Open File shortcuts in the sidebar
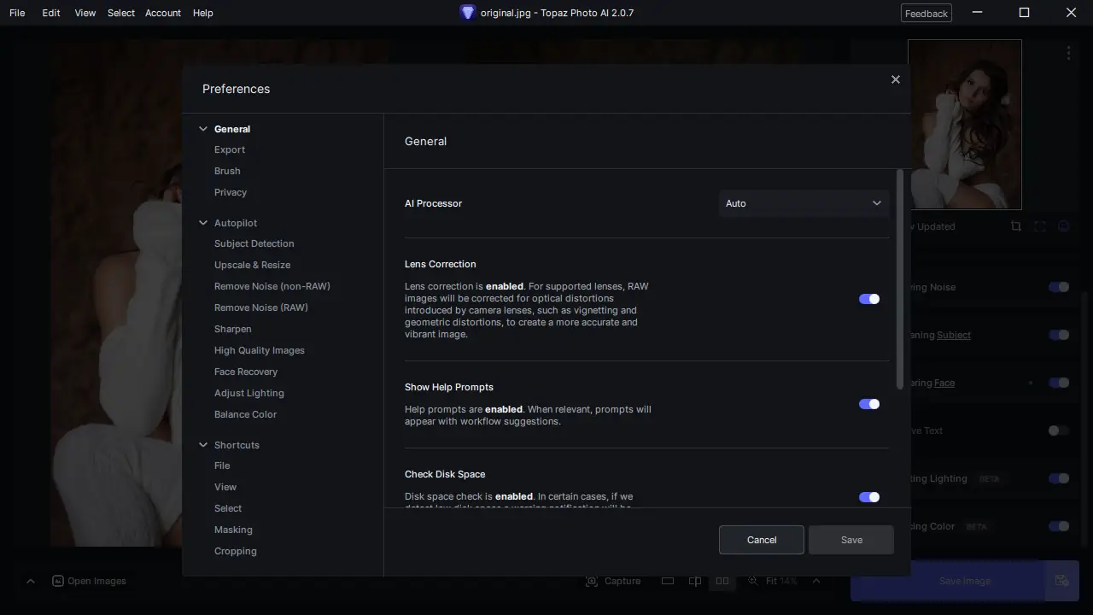This screenshot has width=1093, height=615. pos(222,466)
